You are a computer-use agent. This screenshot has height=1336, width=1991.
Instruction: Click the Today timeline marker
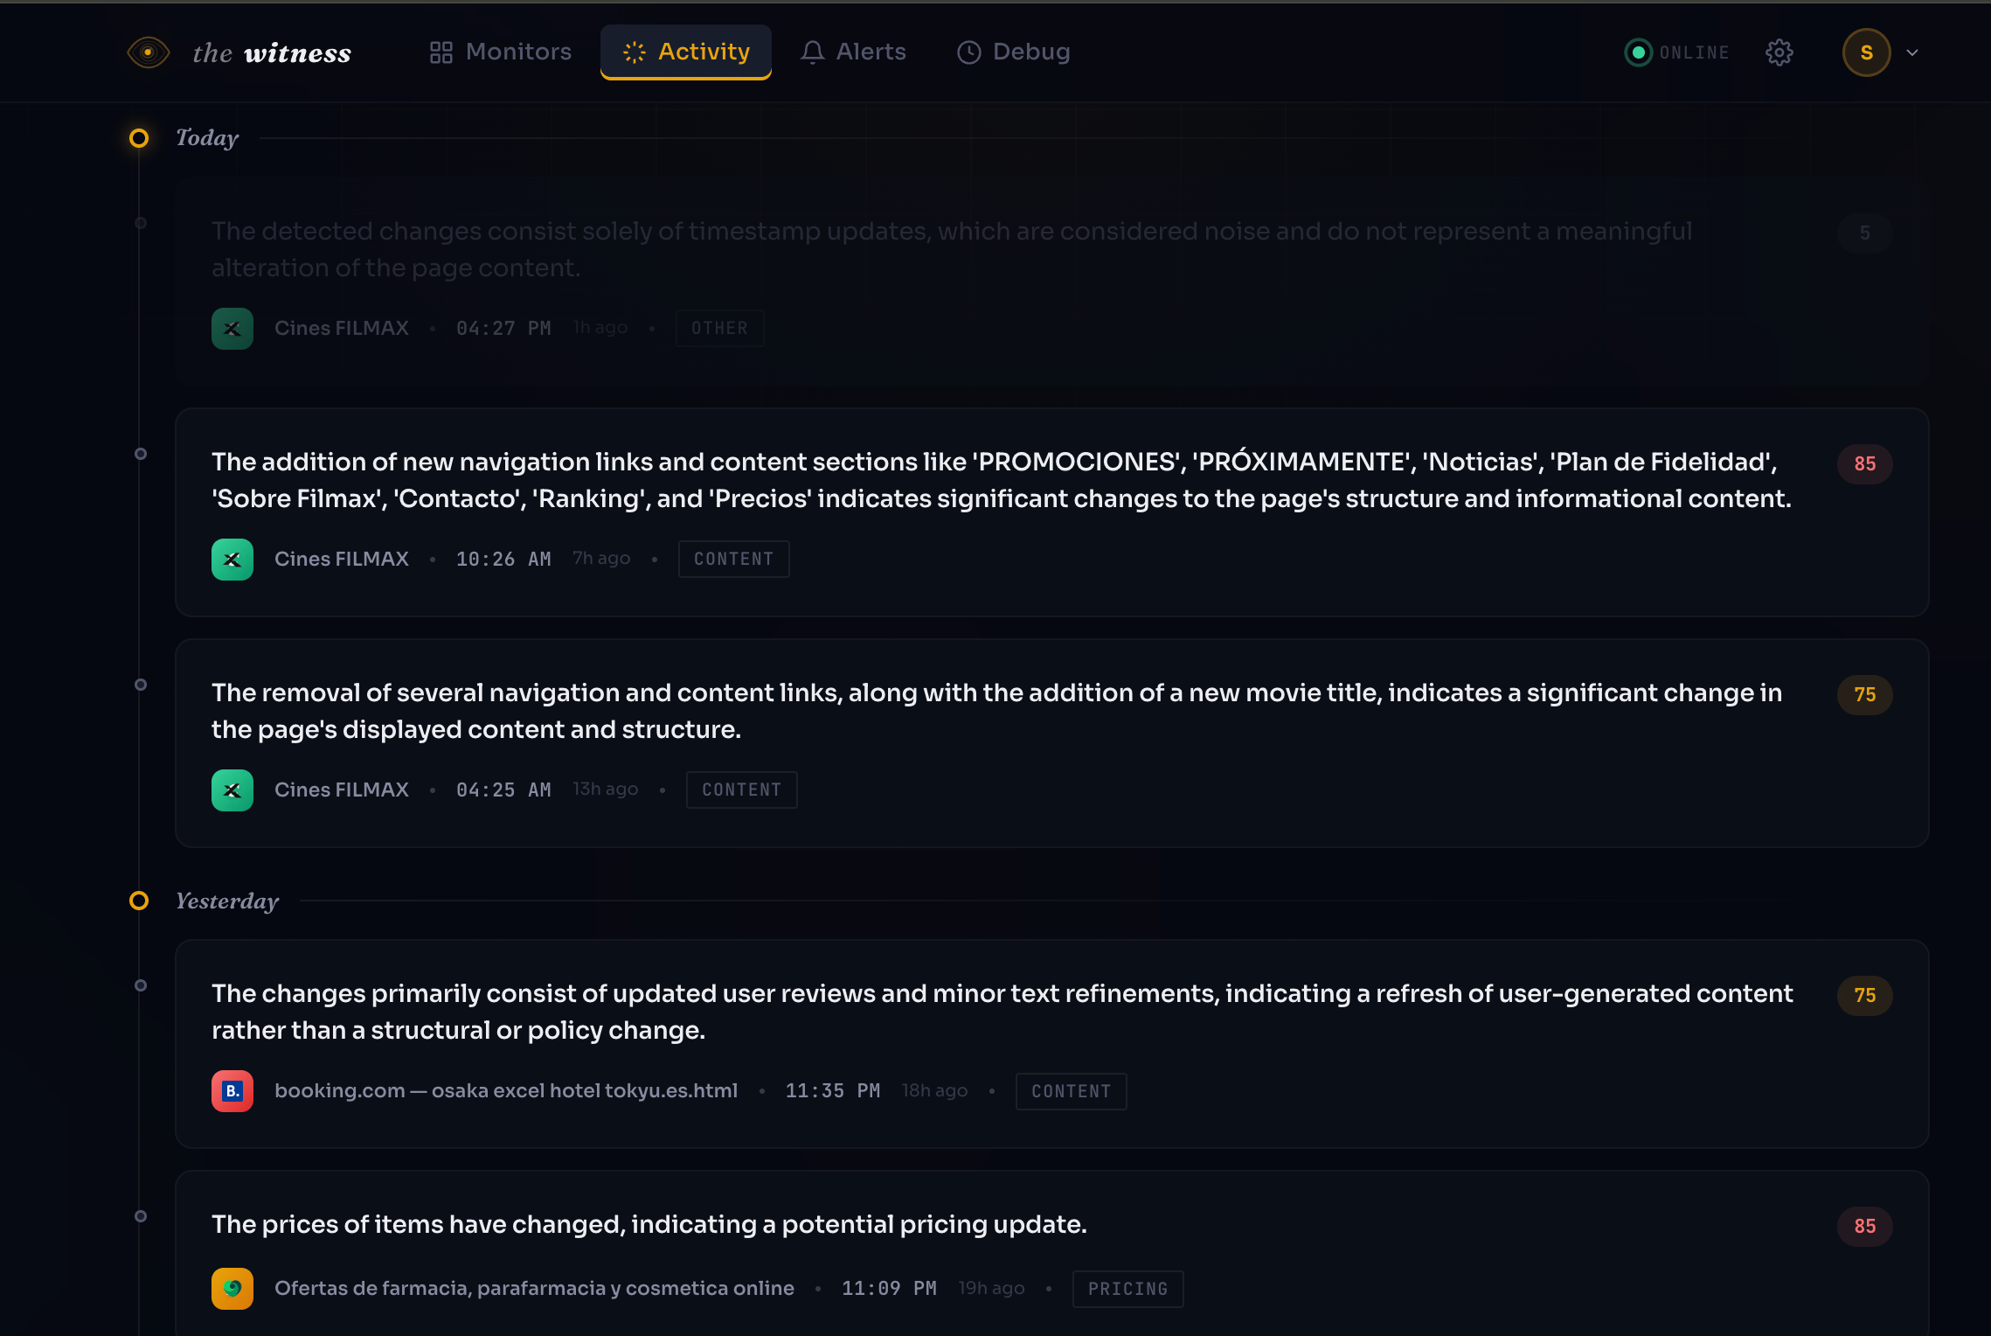tap(139, 138)
